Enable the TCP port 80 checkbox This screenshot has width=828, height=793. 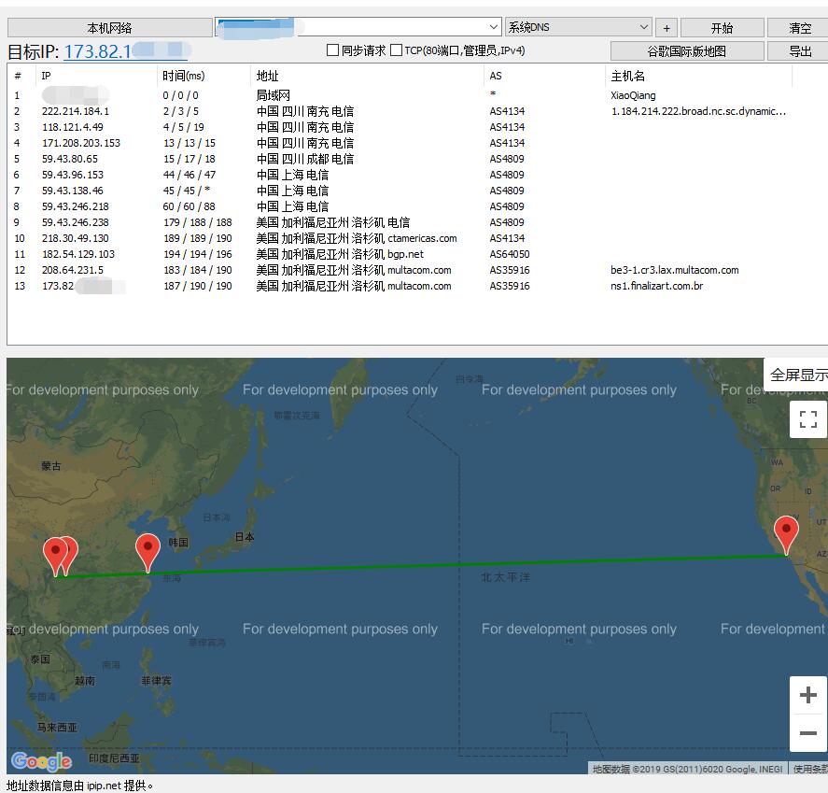point(397,50)
